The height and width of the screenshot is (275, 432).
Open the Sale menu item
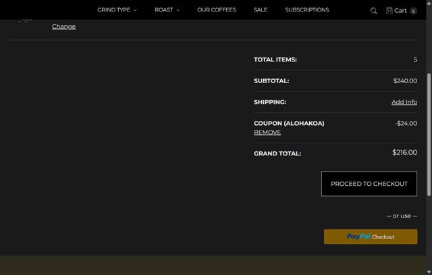(261, 10)
